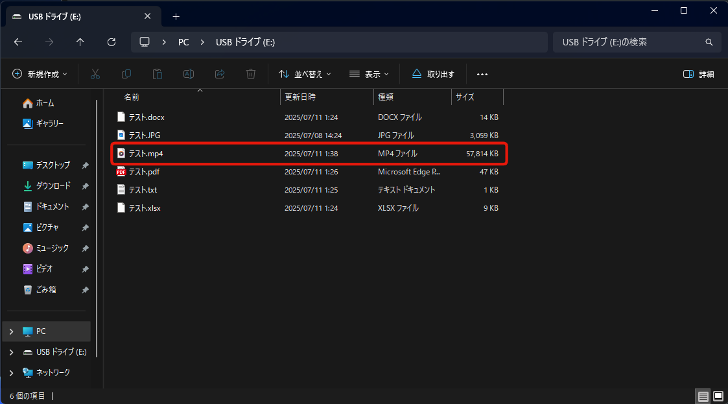
Task: Click the 取り出す eject button
Action: coord(433,75)
